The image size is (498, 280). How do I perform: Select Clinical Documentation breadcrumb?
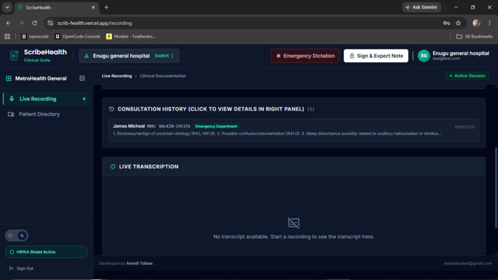[x=163, y=76]
